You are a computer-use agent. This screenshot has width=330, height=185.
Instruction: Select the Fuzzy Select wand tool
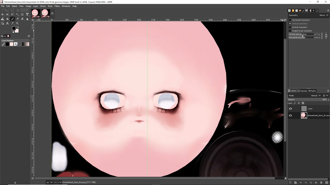pyautogui.click(x=17, y=14)
